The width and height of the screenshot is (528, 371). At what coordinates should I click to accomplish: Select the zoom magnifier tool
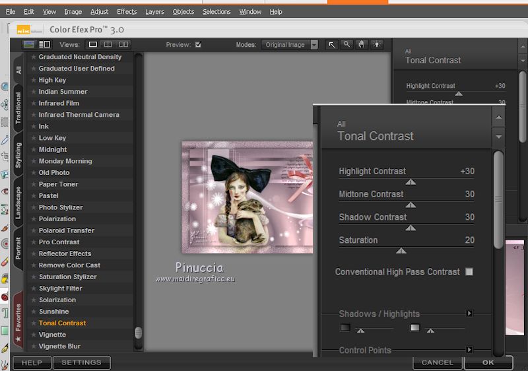346,44
